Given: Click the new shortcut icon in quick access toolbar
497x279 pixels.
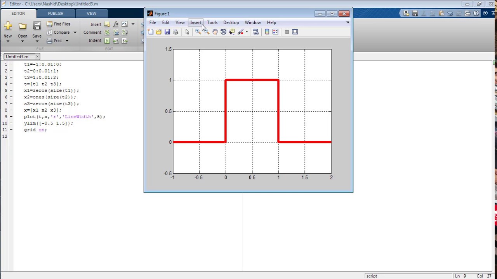Looking at the screenshot, I should click(406, 14).
